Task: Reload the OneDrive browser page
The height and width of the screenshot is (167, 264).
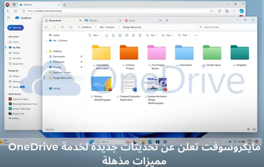Action: [x=16, y=11]
